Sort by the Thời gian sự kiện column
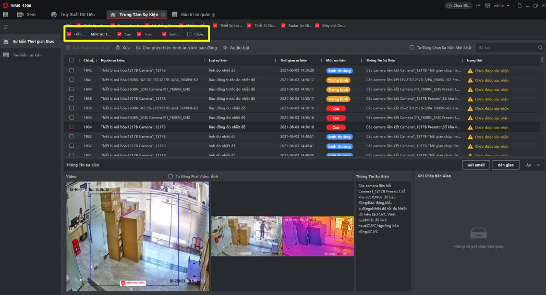The width and height of the screenshot is (546, 295). point(295,60)
